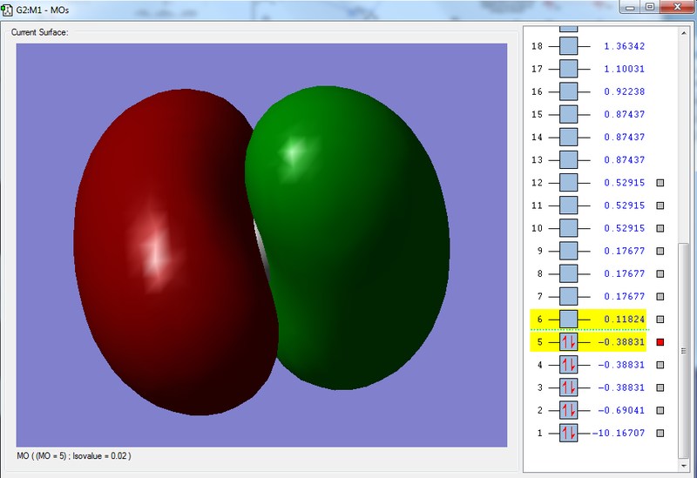Image resolution: width=697 pixels, height=478 pixels.
Task: Toggle red active surface marker for MO 5
Action: click(660, 342)
